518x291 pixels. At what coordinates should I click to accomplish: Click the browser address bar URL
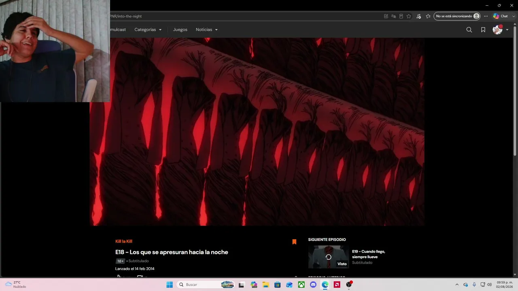tap(126, 16)
